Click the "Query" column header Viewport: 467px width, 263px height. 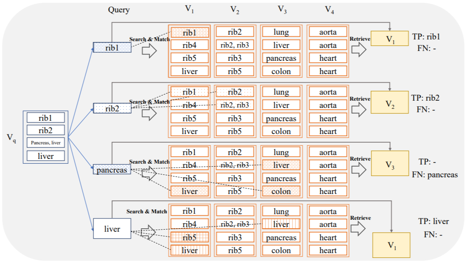(x=119, y=10)
